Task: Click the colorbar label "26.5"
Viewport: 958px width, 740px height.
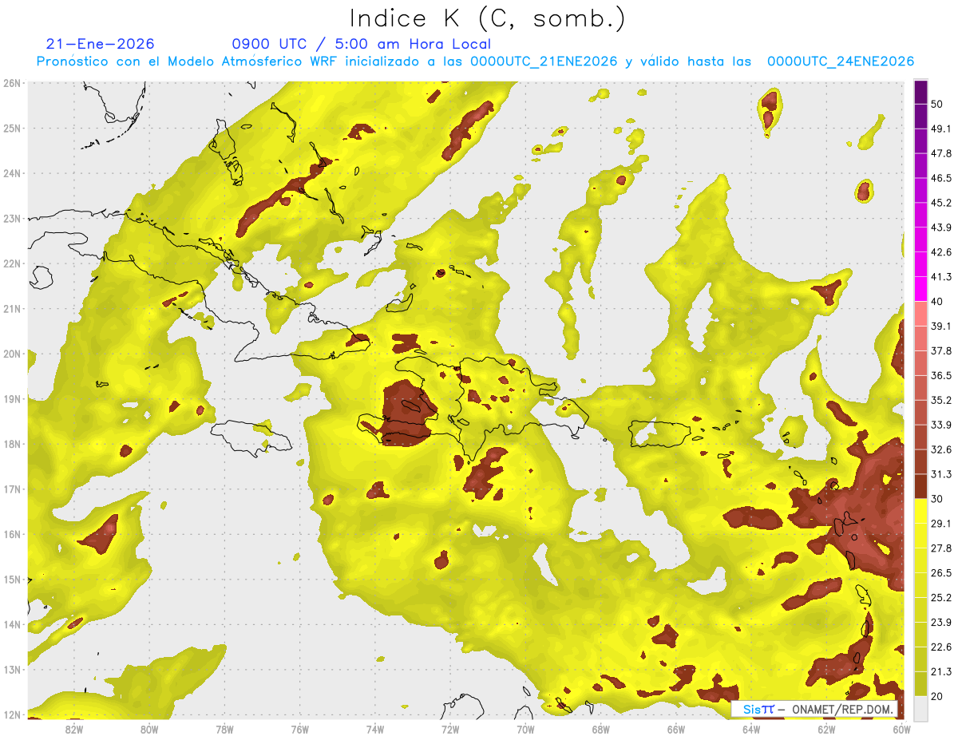Action: (941, 572)
